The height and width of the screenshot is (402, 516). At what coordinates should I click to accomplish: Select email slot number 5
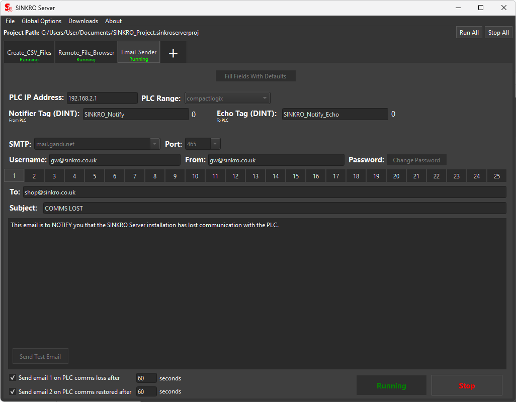coord(95,176)
